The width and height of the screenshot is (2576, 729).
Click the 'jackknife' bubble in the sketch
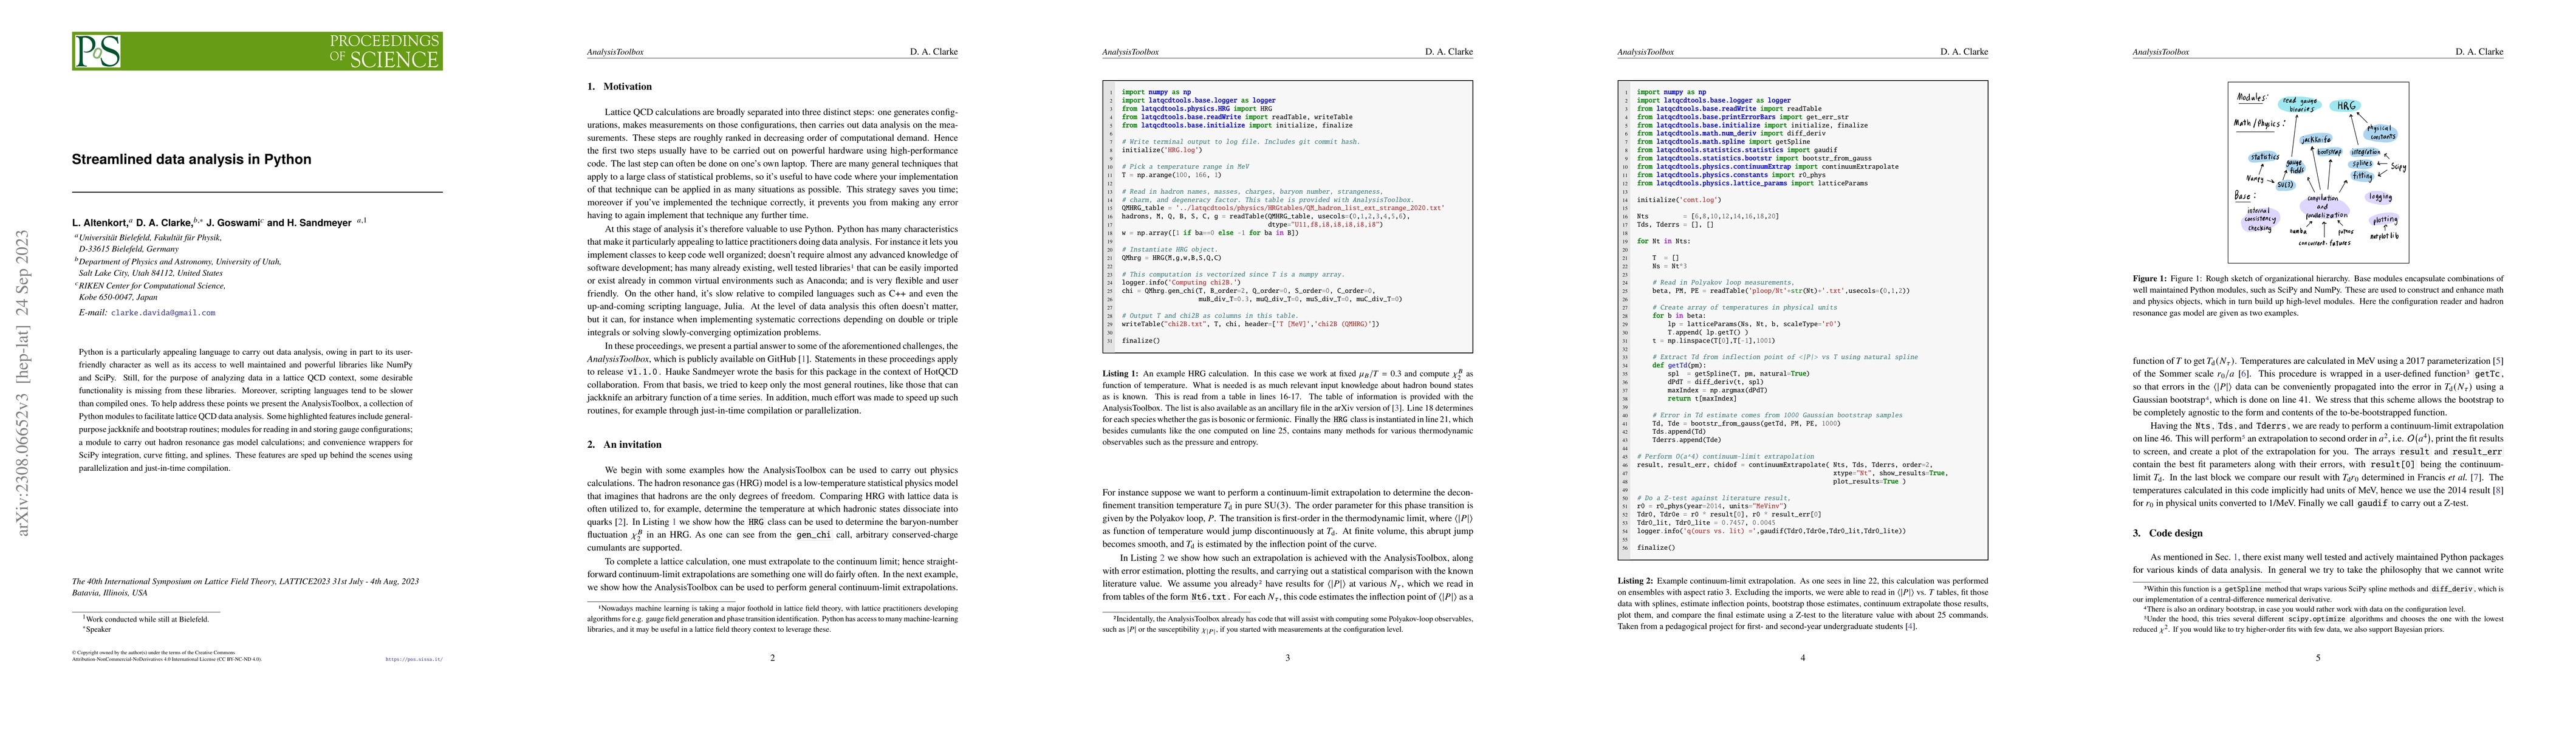click(2316, 140)
